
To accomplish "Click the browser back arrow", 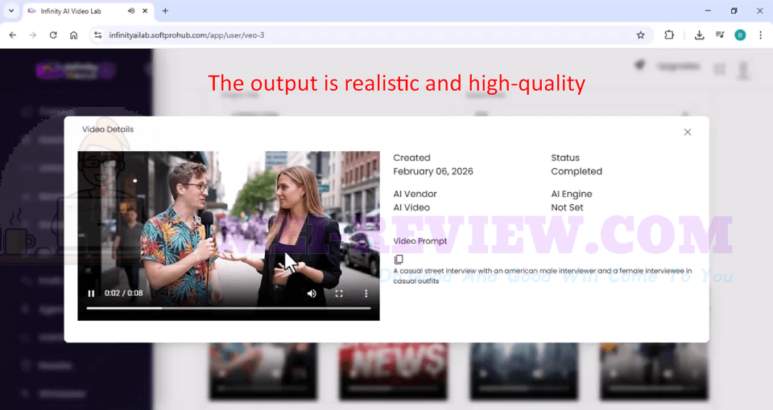I will (13, 35).
